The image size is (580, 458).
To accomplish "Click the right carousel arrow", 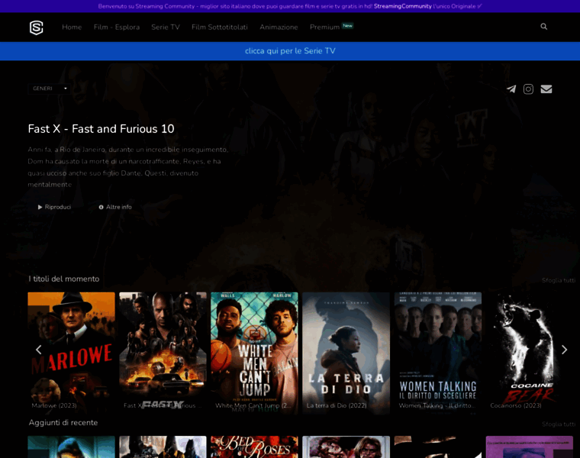I will (564, 350).
